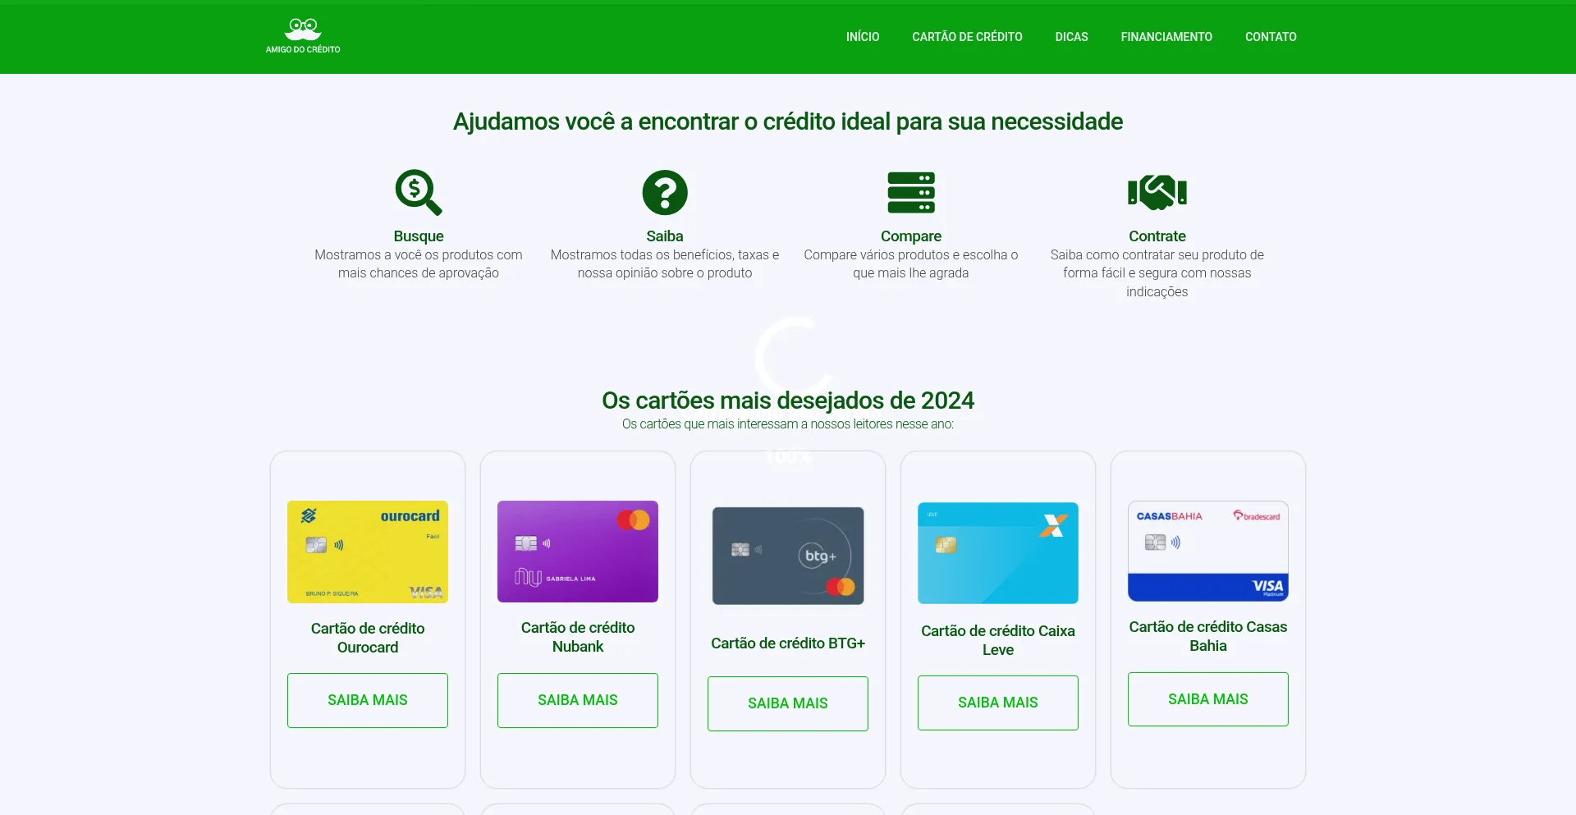Screen dimensions: 1576x815
Task: Click SAIBA MAIS for Casas Bahia
Action: tap(1208, 699)
